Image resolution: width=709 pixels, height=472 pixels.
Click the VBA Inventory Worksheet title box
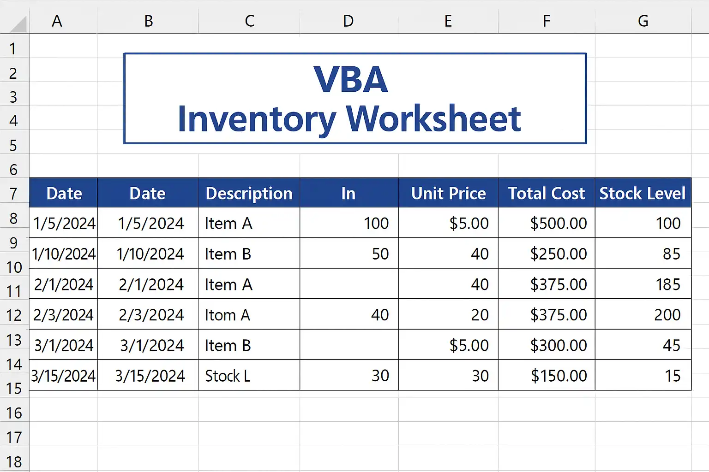point(354,99)
